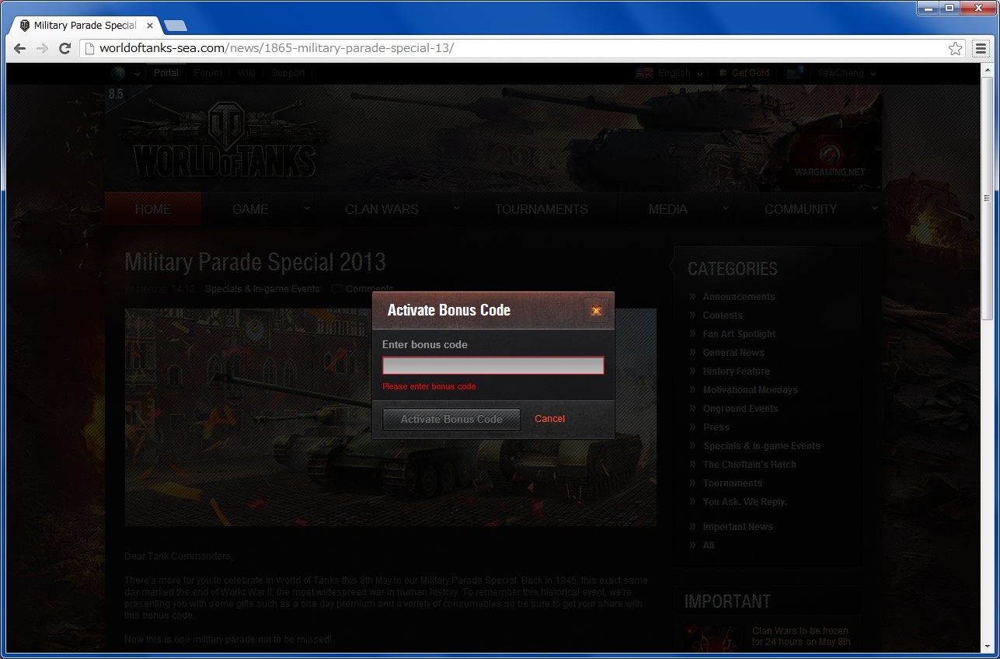Click the Get Gold link
The width and height of the screenshot is (1000, 659).
pos(744,73)
